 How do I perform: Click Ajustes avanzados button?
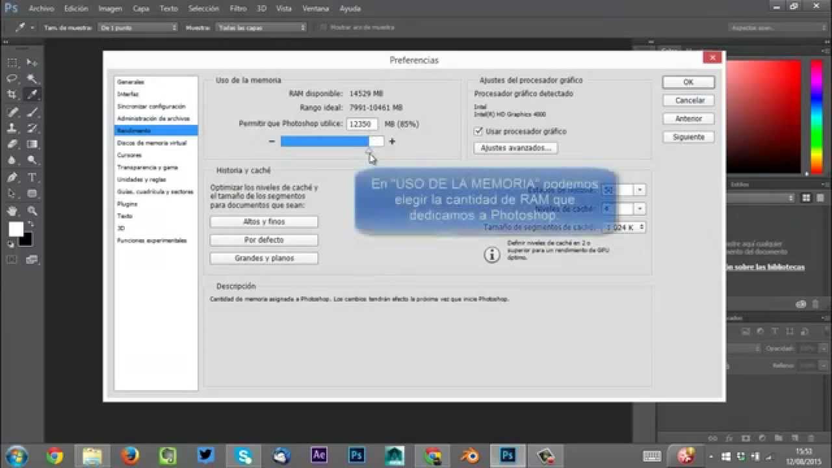point(516,148)
